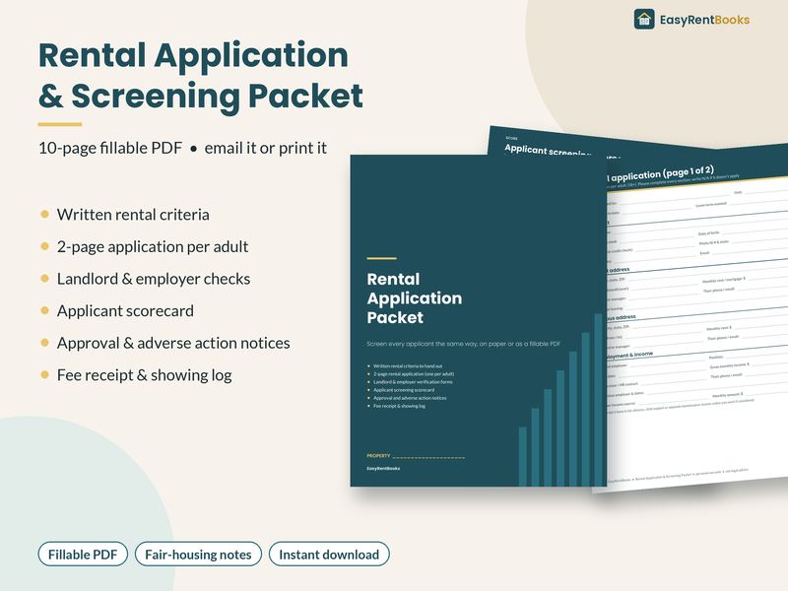Viewport: 788px width, 591px height.
Task: Click the Fillable PDF pill button
Action: (x=83, y=555)
